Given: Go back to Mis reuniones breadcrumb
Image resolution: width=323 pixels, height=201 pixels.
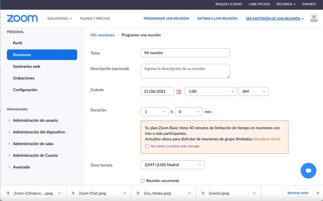Looking at the screenshot, I should point(102,35).
